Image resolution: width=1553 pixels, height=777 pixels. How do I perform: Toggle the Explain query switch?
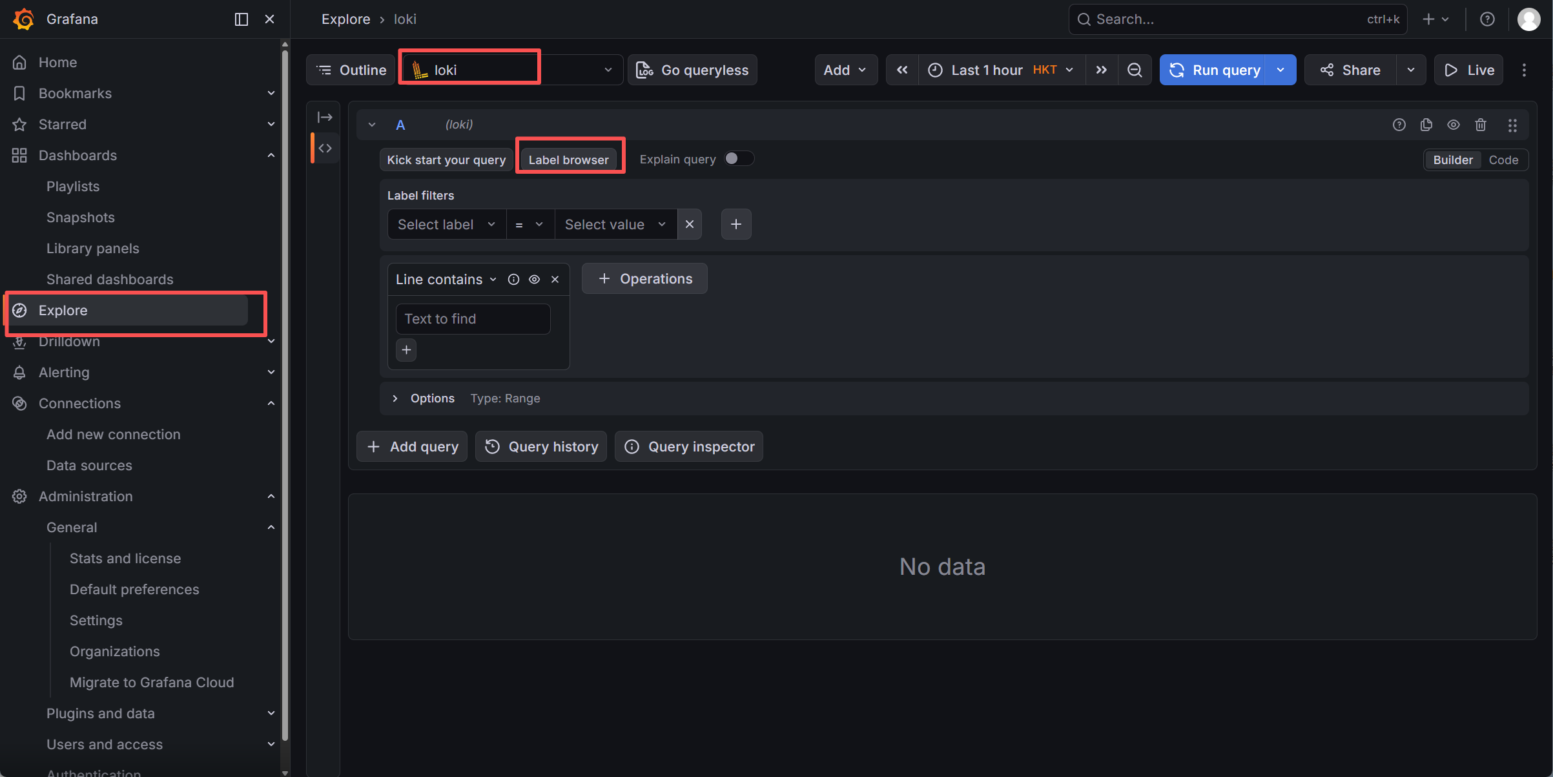pos(739,159)
